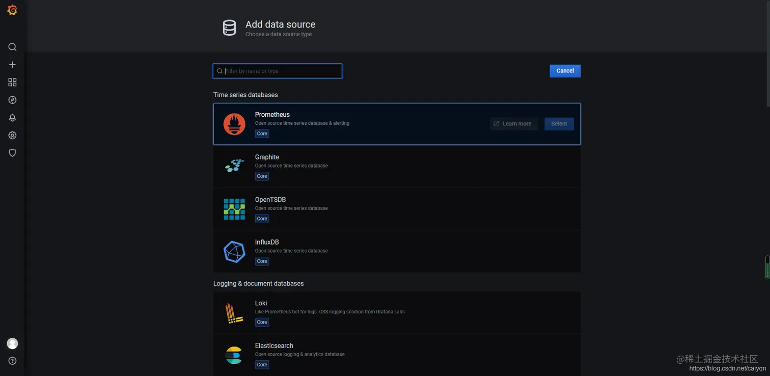Click the Logging & document databases heading
This screenshot has width=770, height=376.
coord(258,283)
